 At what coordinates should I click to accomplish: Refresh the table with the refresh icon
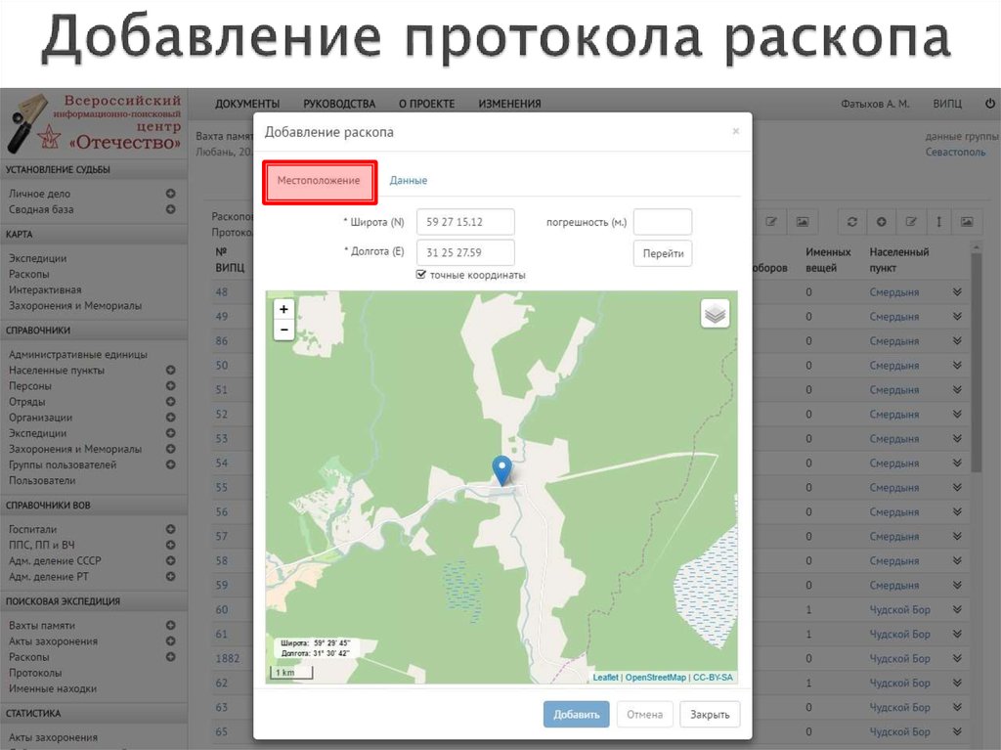[852, 222]
